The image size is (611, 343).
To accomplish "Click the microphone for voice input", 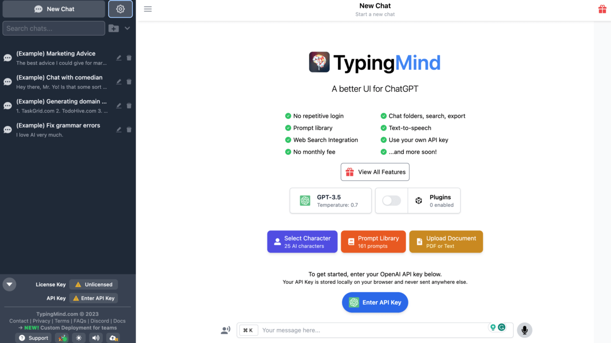I will click(524, 330).
